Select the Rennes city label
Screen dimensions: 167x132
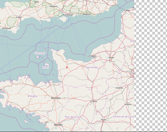[x=56, y=98]
